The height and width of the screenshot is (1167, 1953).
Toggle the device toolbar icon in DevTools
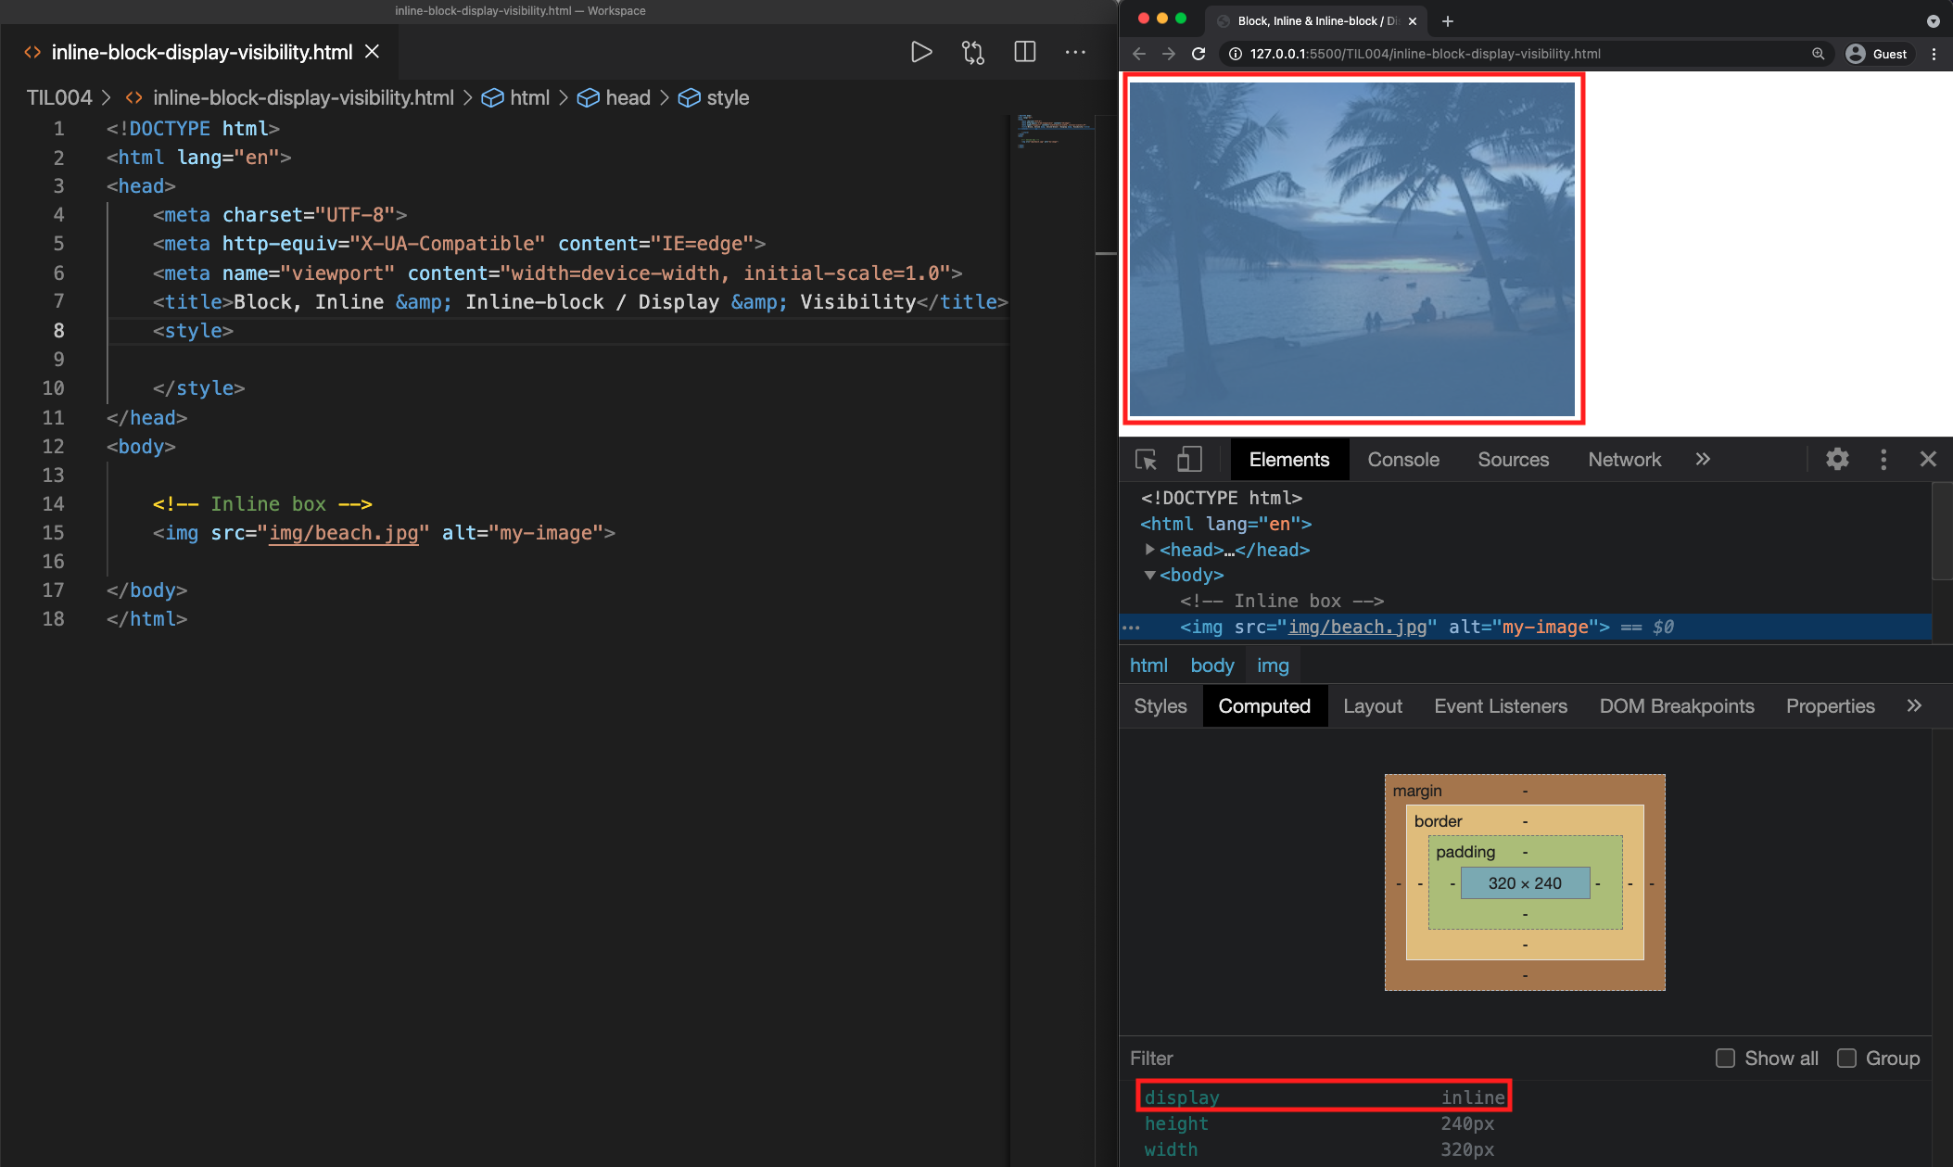point(1189,460)
